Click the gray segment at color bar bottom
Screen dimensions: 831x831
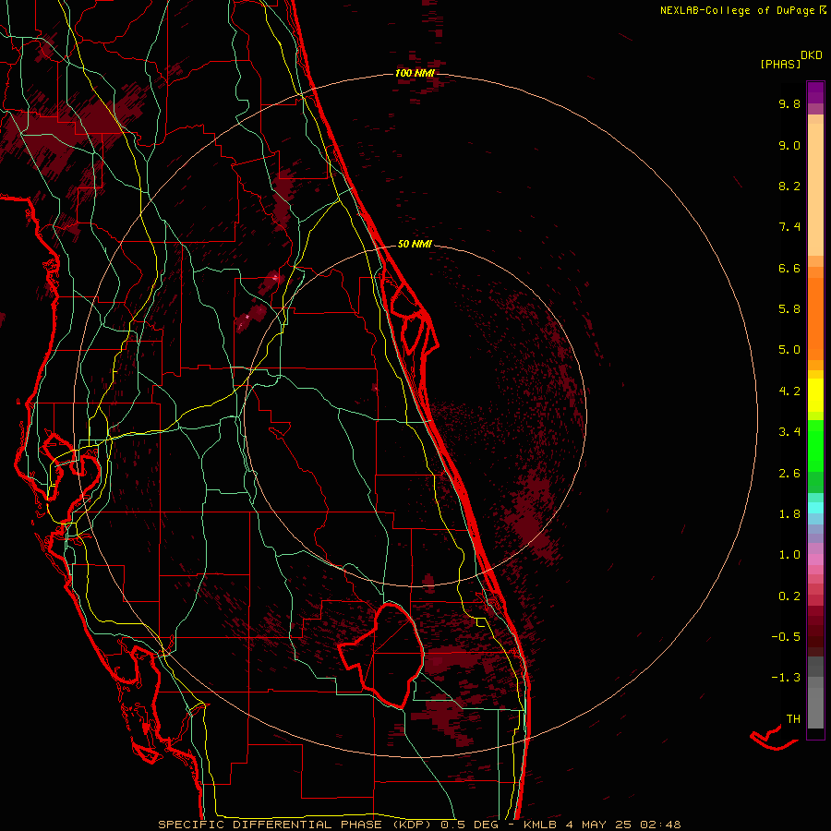815,705
